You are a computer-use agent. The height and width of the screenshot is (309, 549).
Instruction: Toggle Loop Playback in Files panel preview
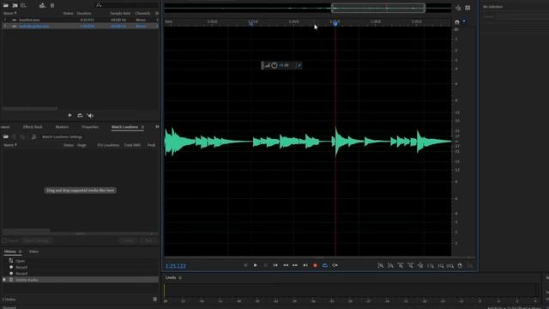click(x=80, y=115)
